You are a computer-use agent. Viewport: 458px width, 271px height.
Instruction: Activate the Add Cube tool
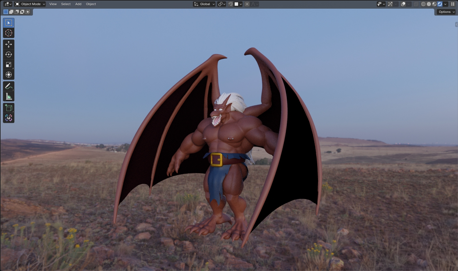pos(9,108)
